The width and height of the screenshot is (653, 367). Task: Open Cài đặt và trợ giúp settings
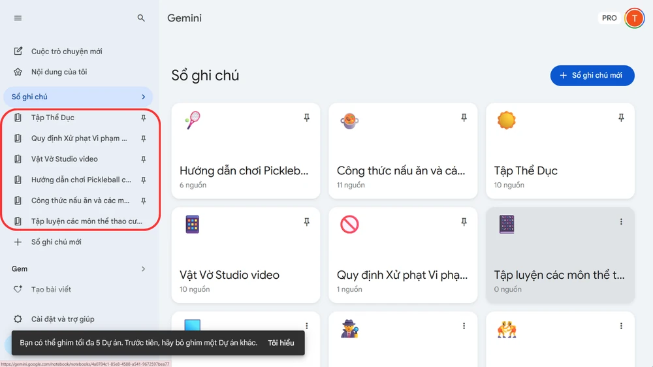63,319
